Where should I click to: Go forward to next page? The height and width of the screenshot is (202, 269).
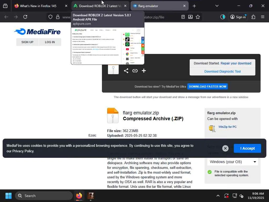point(16,17)
